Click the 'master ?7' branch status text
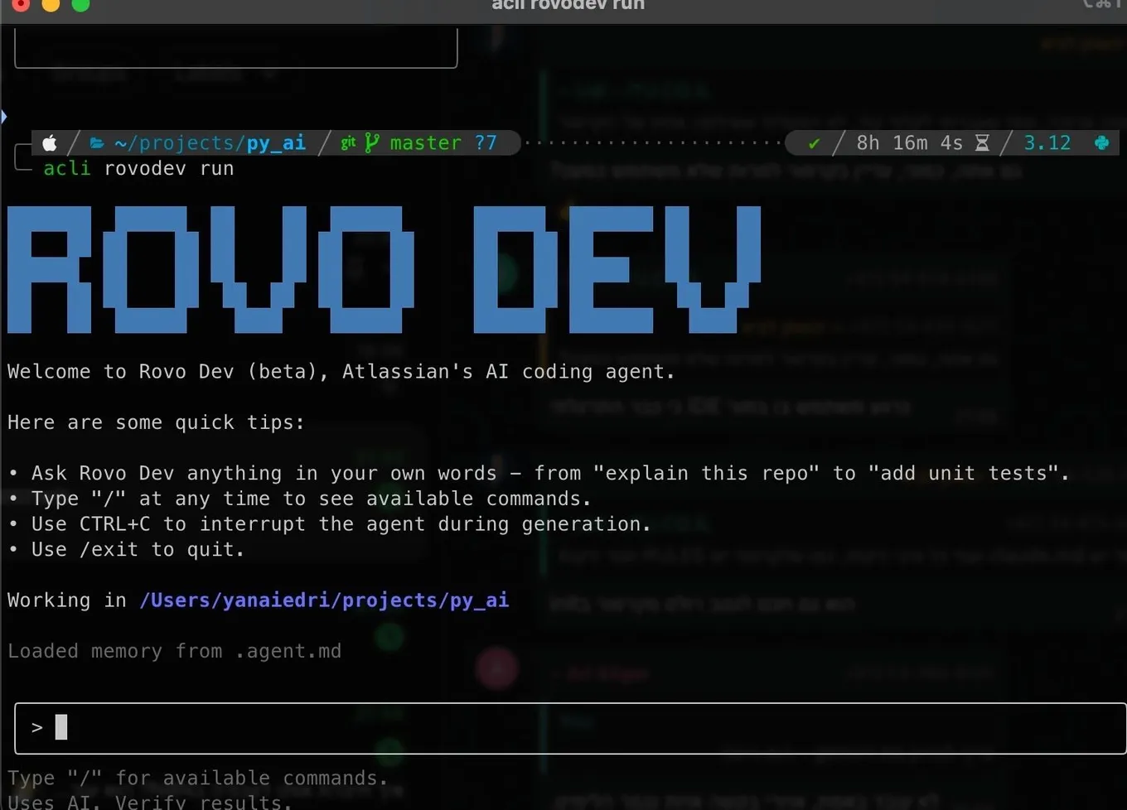 click(443, 143)
